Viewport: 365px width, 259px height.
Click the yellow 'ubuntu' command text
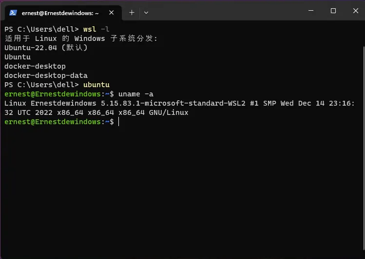coord(96,85)
